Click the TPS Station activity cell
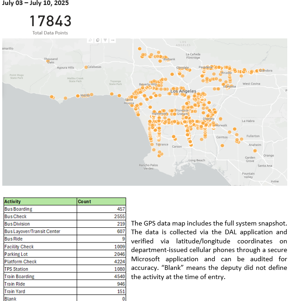Screen dimensions: 295x301 click(16, 269)
